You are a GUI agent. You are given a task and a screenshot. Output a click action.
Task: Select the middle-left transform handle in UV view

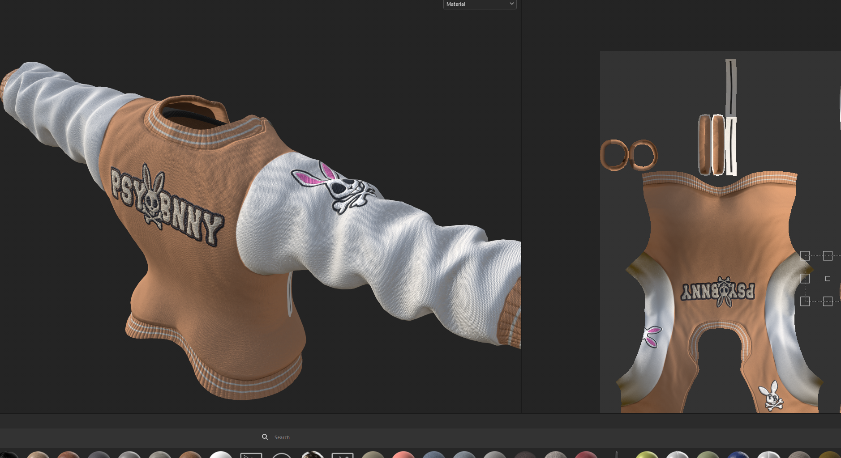pyautogui.click(x=805, y=279)
